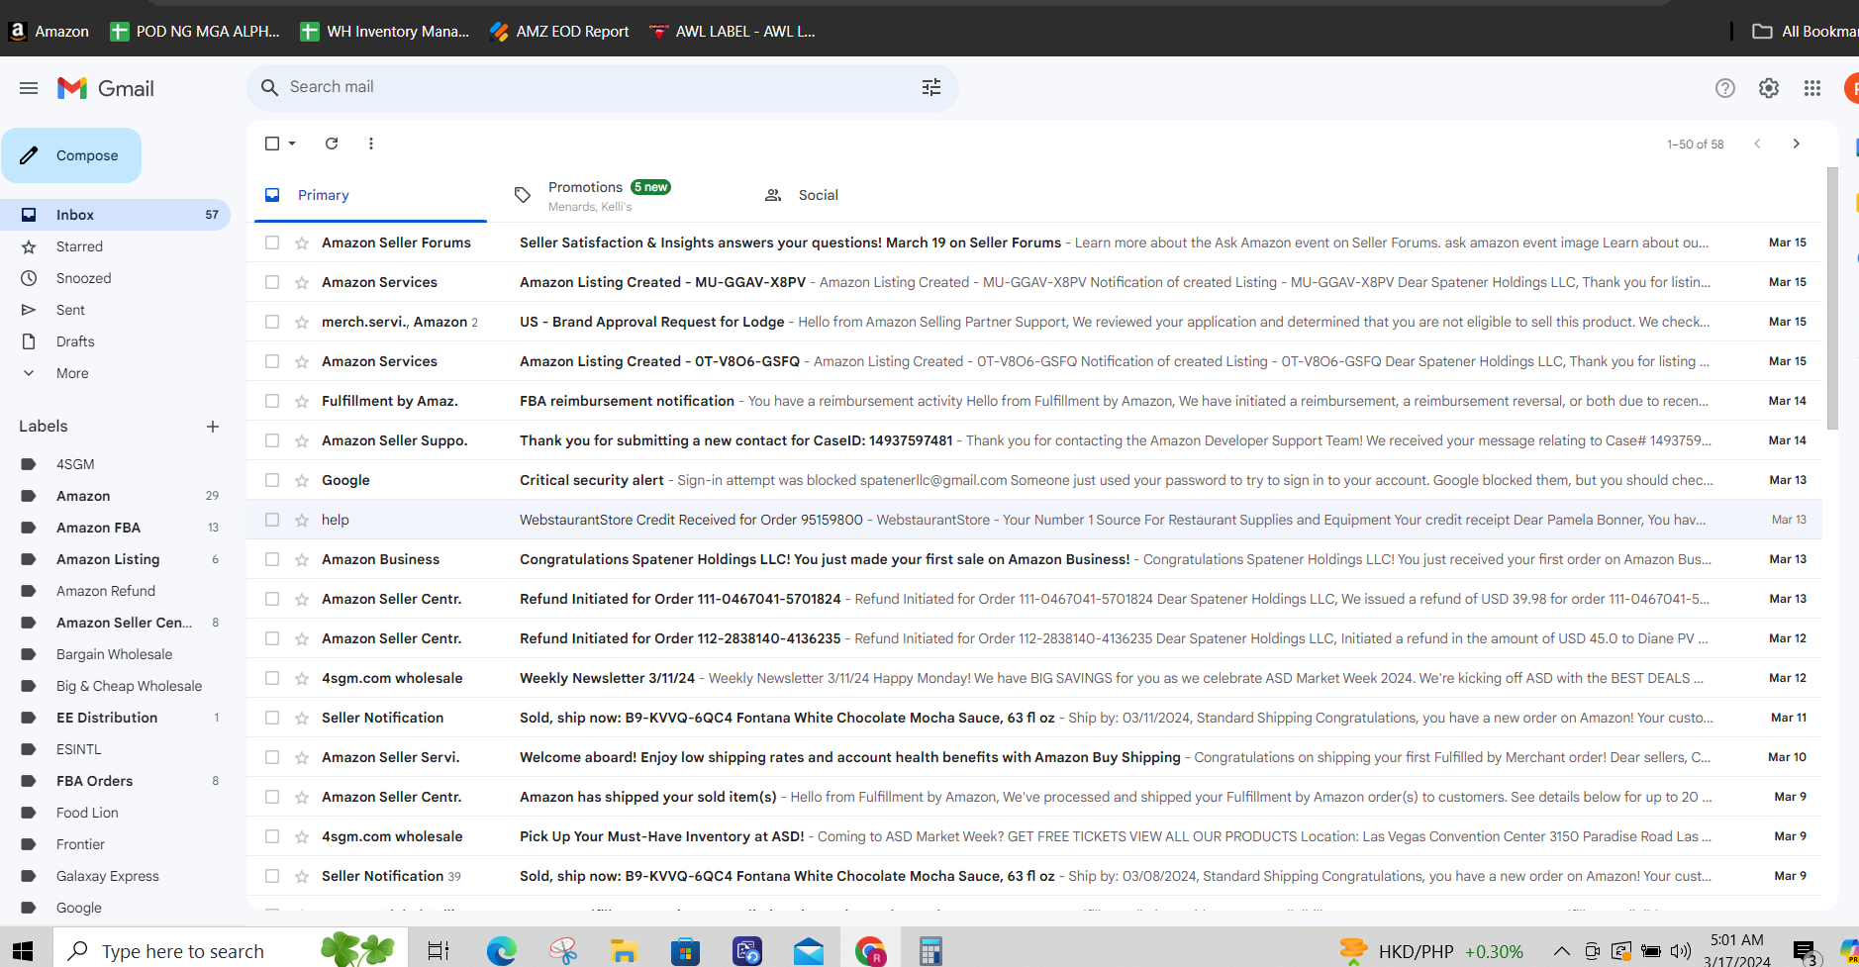Open the More options three-dot menu
1859x967 pixels.
(371, 144)
